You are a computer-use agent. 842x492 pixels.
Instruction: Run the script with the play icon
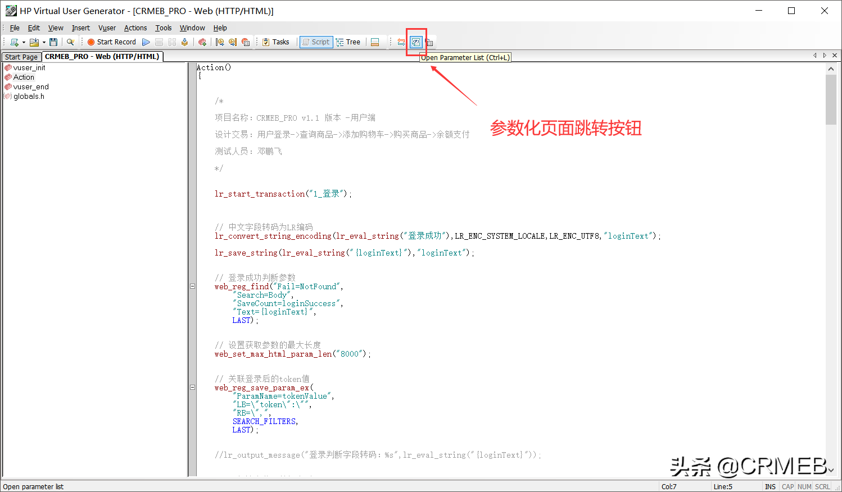[146, 42]
